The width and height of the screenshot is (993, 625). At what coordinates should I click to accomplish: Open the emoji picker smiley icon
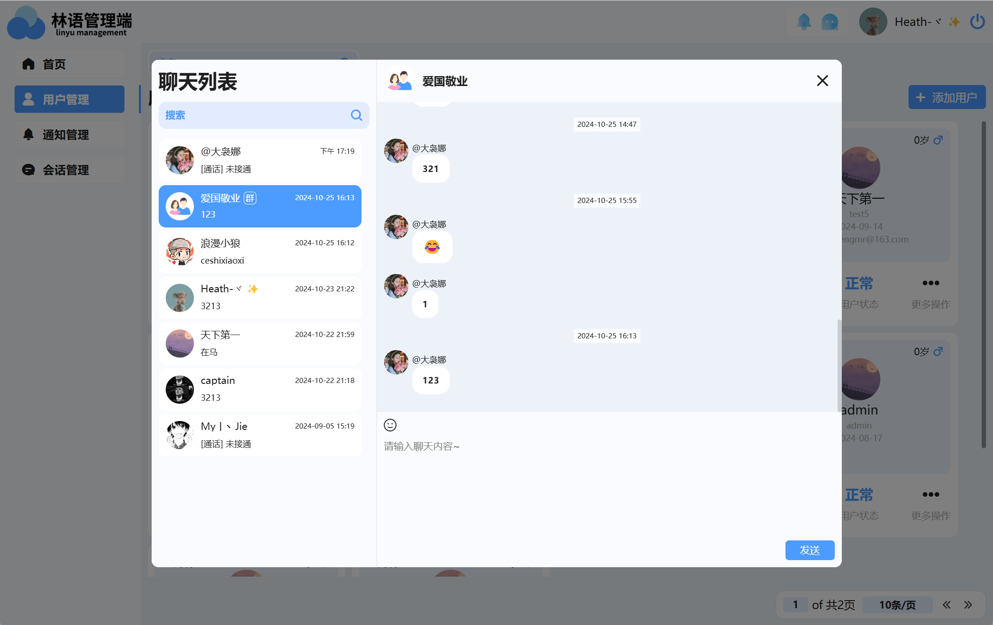click(390, 425)
